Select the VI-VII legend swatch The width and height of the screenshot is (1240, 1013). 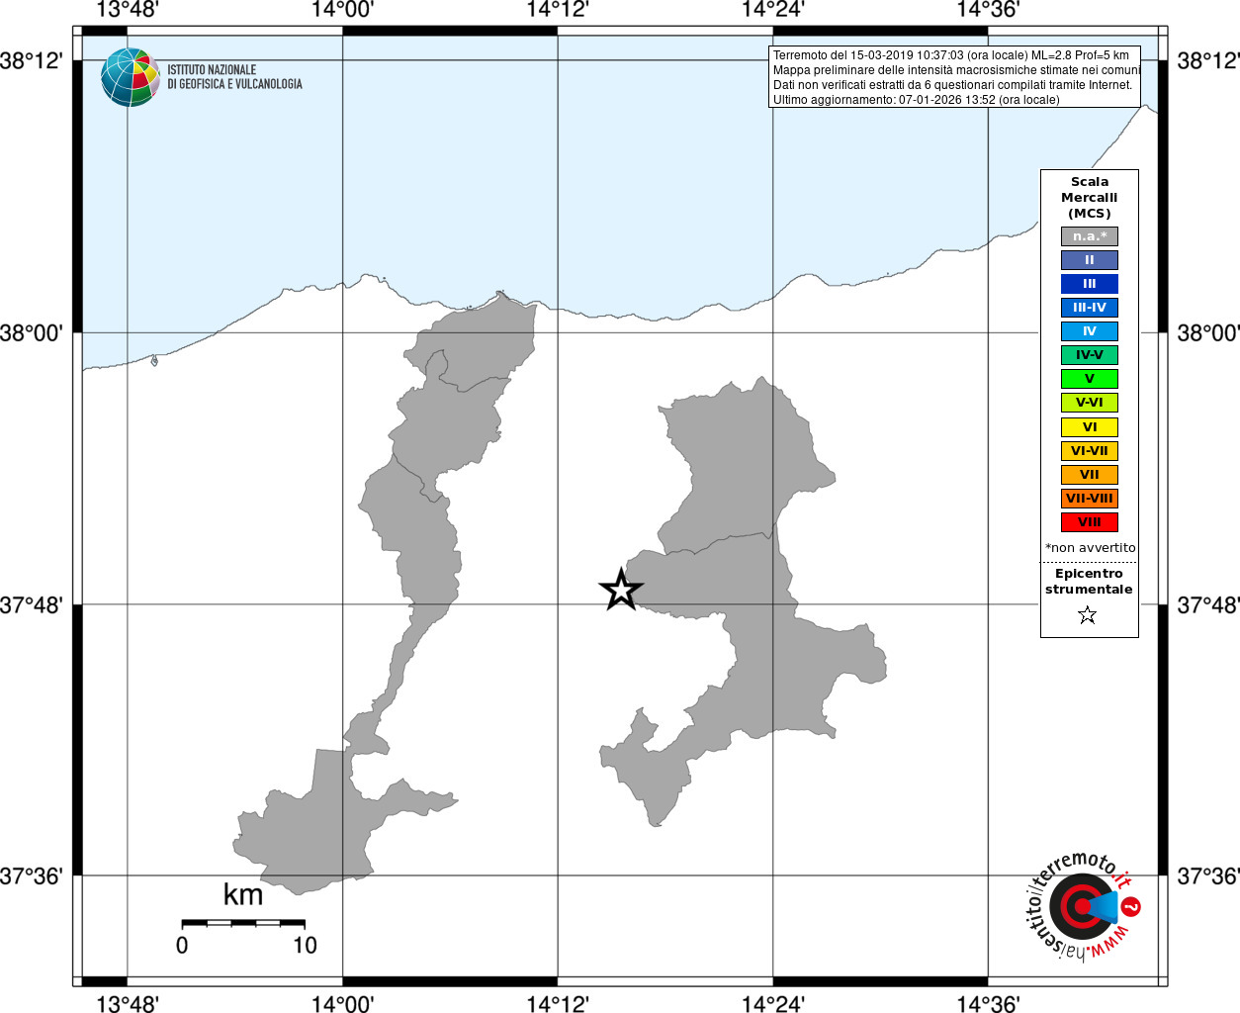coord(1090,451)
